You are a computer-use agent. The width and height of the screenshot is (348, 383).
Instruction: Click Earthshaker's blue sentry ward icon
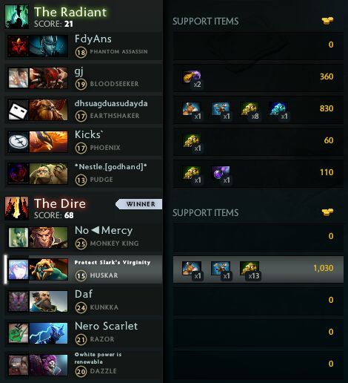point(278,109)
